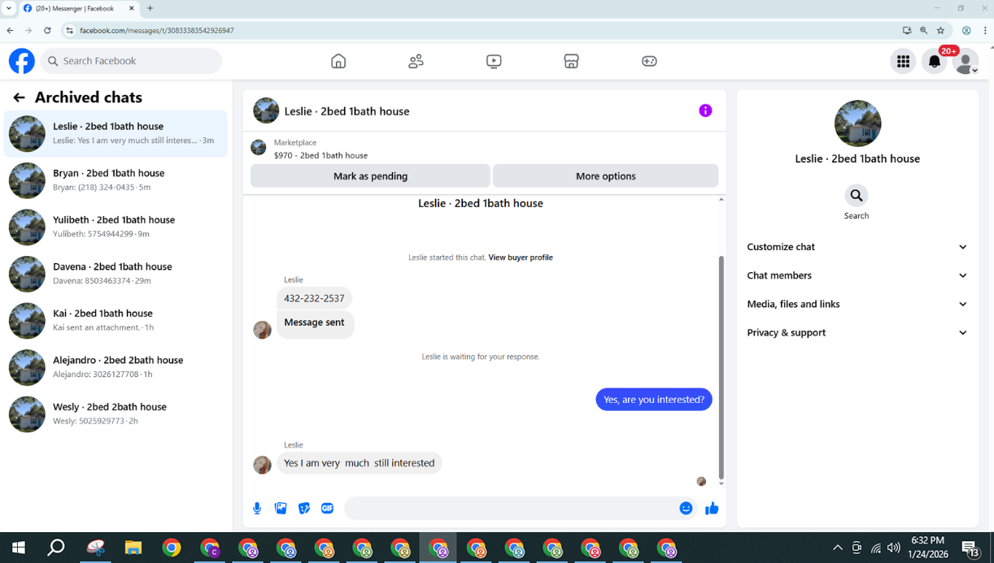This screenshot has width=994, height=563.
Task: Open the emoji picker in message box
Action: click(686, 509)
